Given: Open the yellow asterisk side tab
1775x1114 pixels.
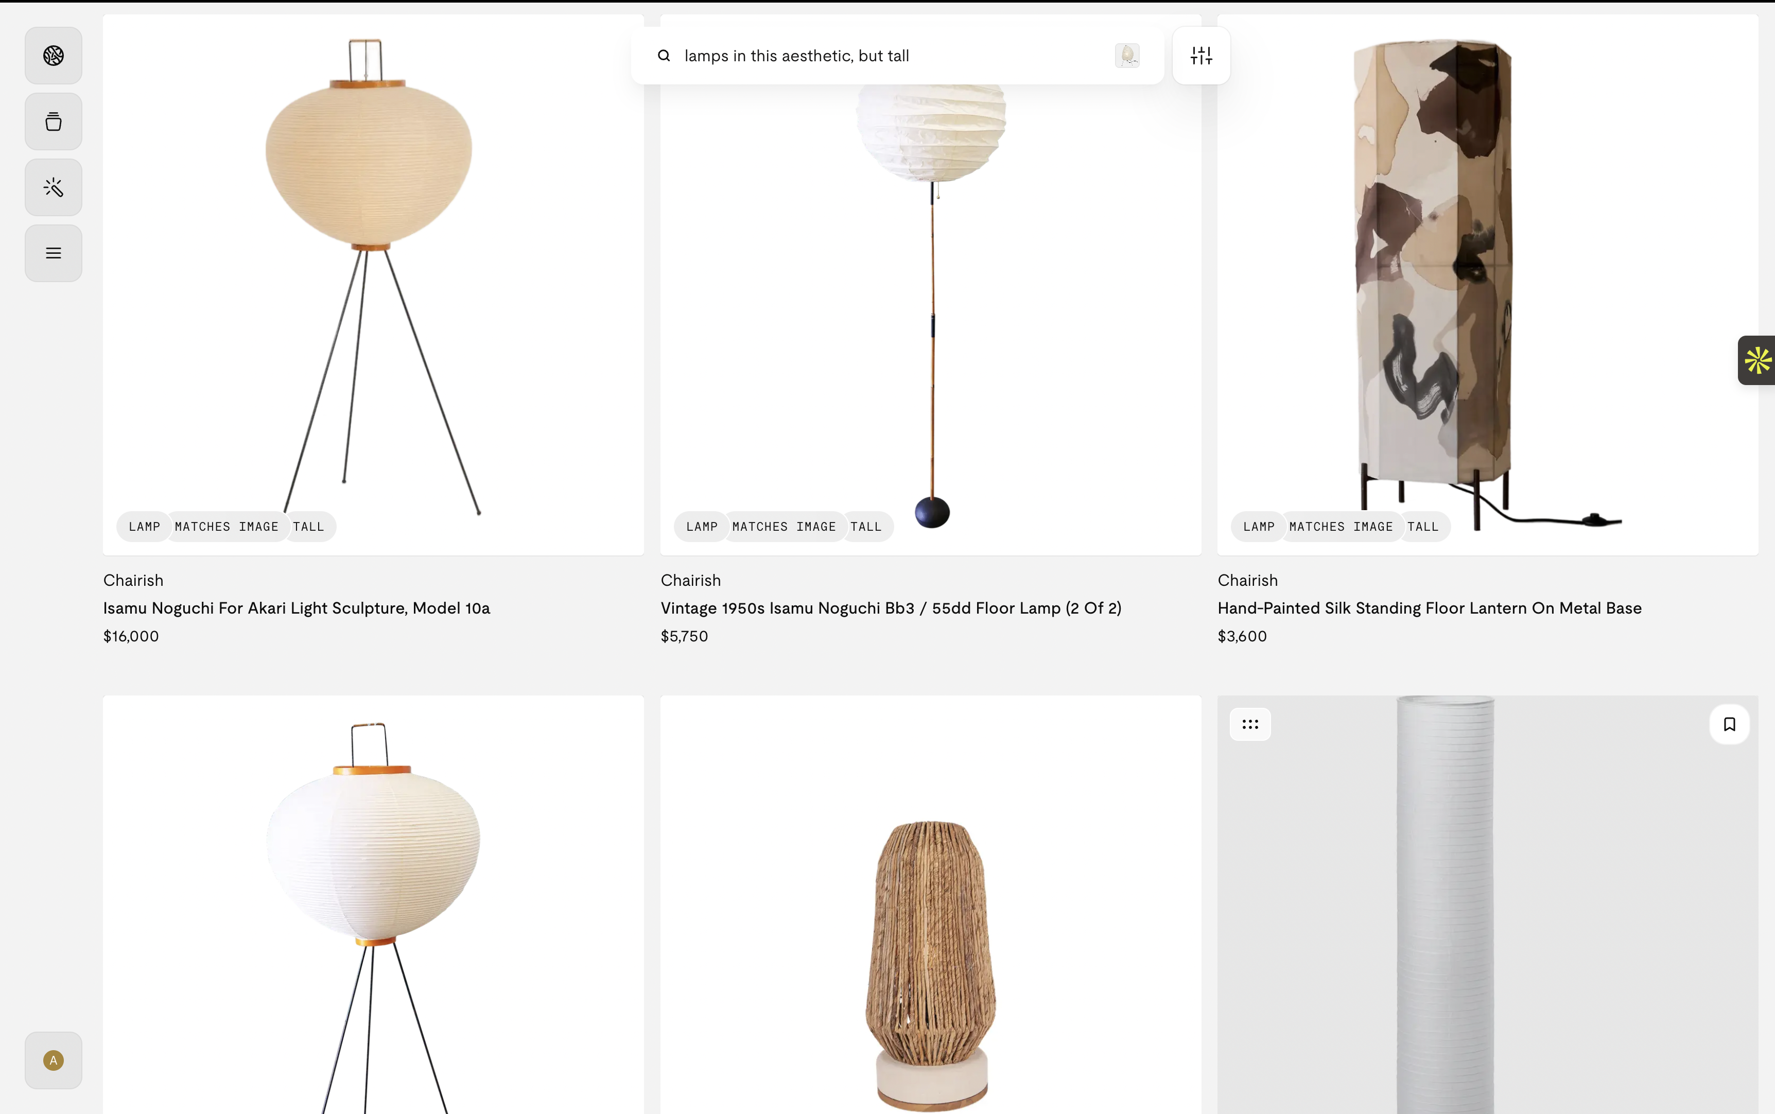Looking at the screenshot, I should click(x=1757, y=360).
